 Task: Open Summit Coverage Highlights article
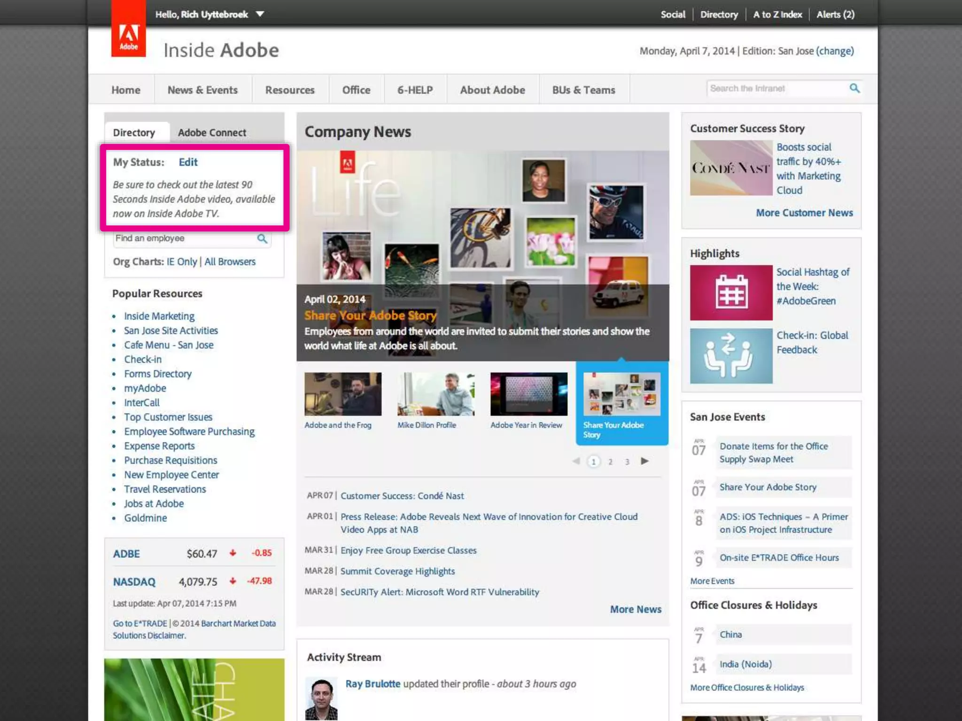(x=398, y=571)
